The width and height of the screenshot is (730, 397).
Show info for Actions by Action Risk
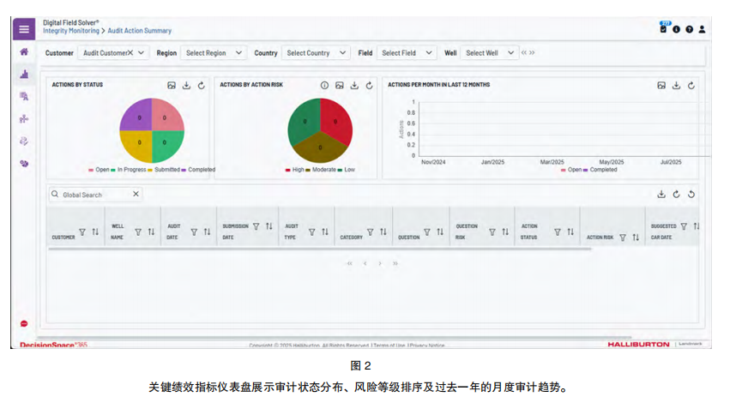(324, 86)
